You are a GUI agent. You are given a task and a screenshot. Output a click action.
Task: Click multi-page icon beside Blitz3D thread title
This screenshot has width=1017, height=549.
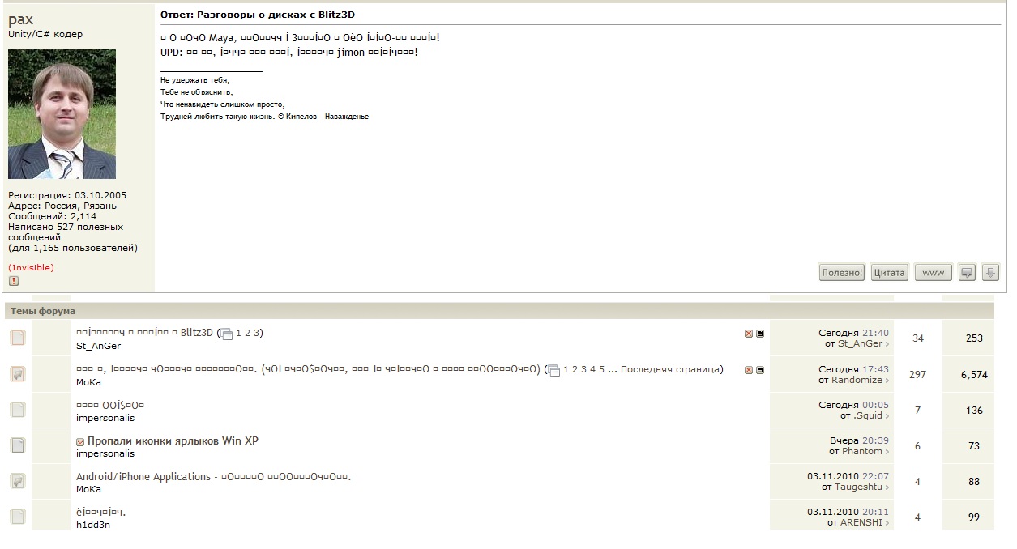pyautogui.click(x=226, y=334)
